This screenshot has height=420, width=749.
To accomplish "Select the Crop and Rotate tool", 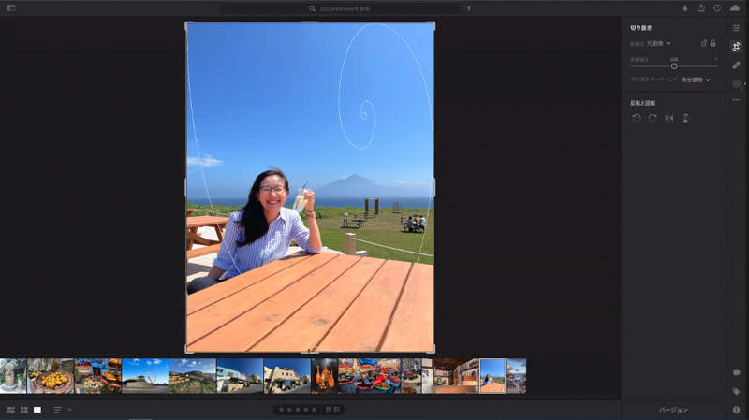I will click(736, 46).
